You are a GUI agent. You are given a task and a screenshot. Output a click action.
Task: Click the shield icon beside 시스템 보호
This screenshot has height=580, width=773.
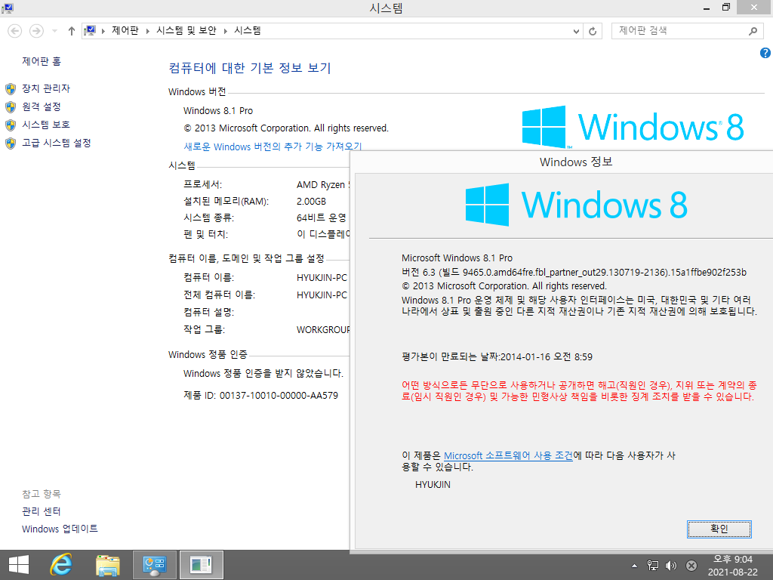[11, 125]
